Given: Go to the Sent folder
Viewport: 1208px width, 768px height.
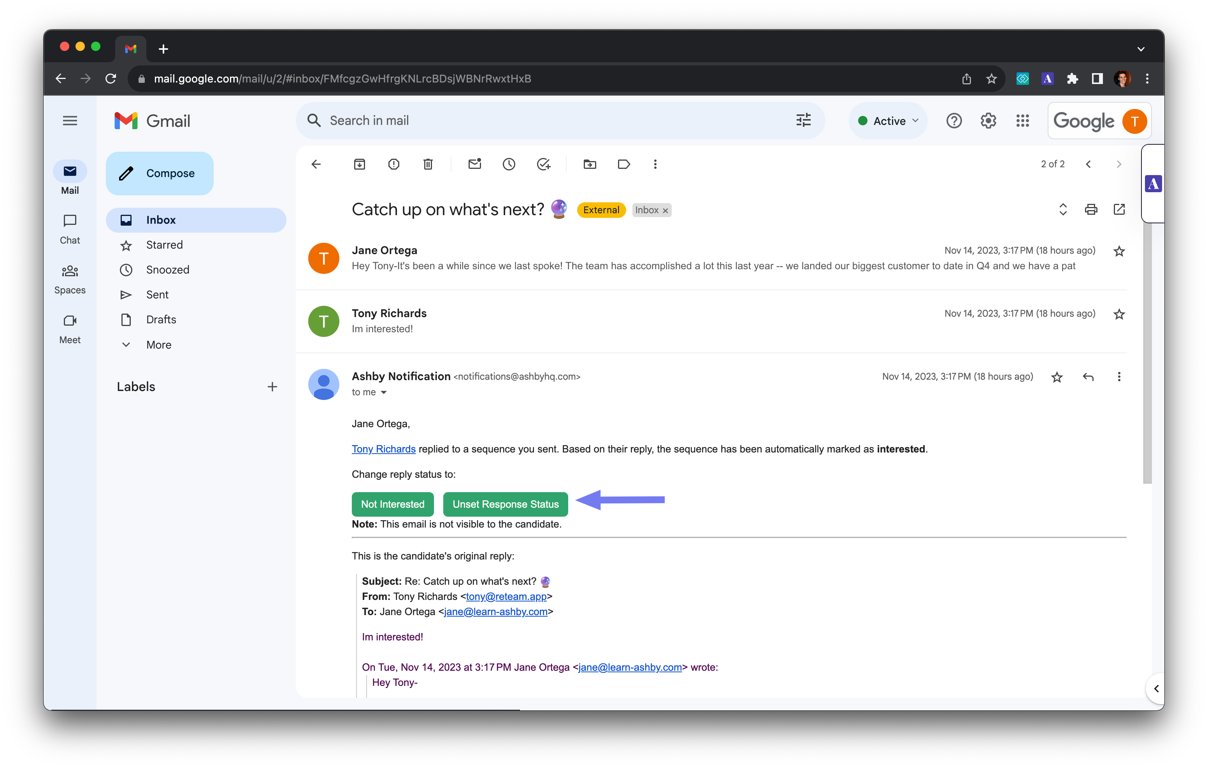Looking at the screenshot, I should tap(157, 295).
